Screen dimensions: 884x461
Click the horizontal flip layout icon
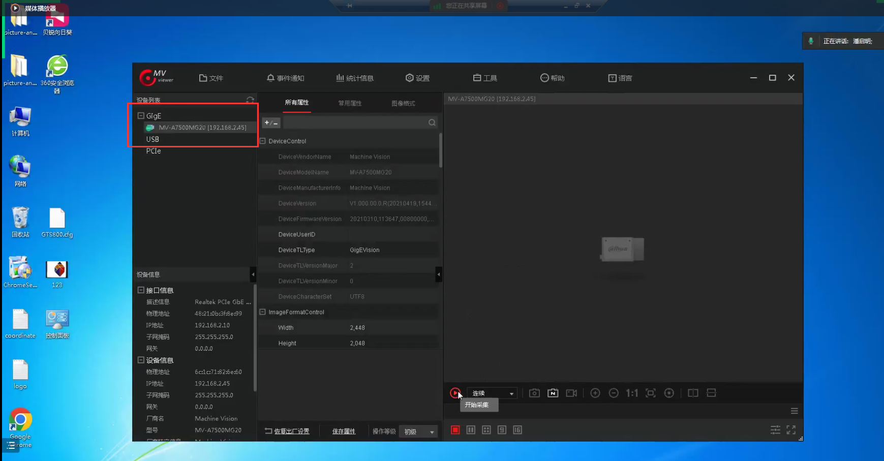pyautogui.click(x=711, y=393)
